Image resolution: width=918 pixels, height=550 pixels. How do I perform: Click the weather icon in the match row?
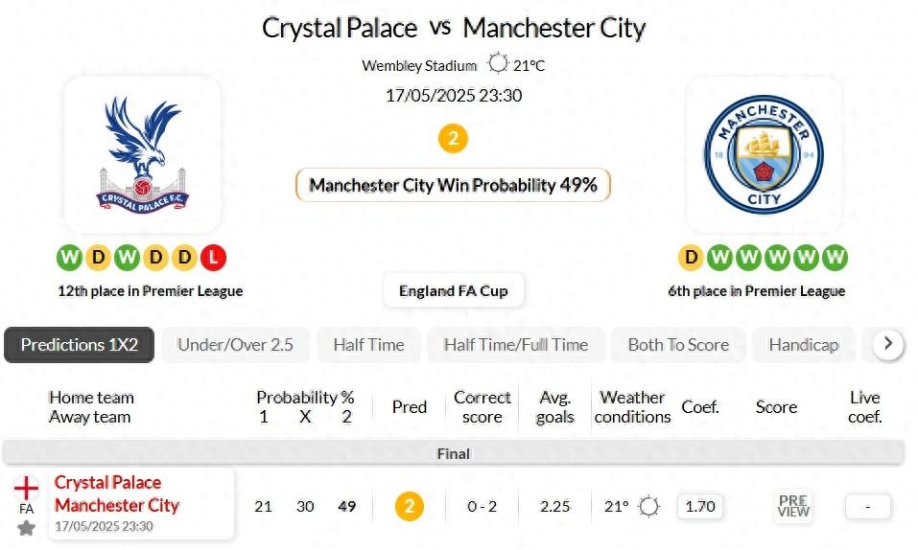point(649,506)
